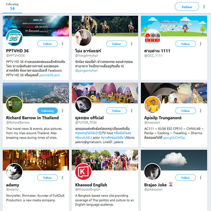This screenshot has width=211, height=211.
Task: Open the pptvhd36.com link
Action: [49, 75]
